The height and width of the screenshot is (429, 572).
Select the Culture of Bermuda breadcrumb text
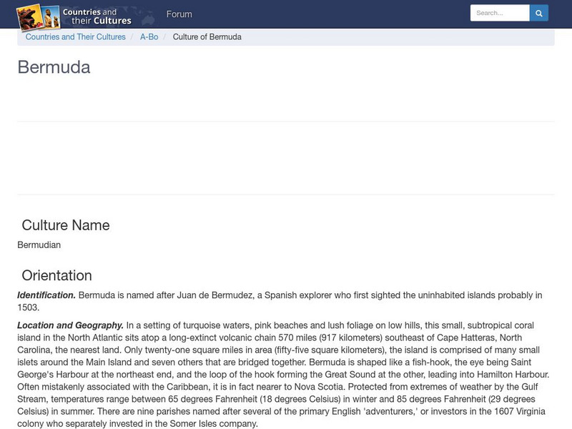207,37
